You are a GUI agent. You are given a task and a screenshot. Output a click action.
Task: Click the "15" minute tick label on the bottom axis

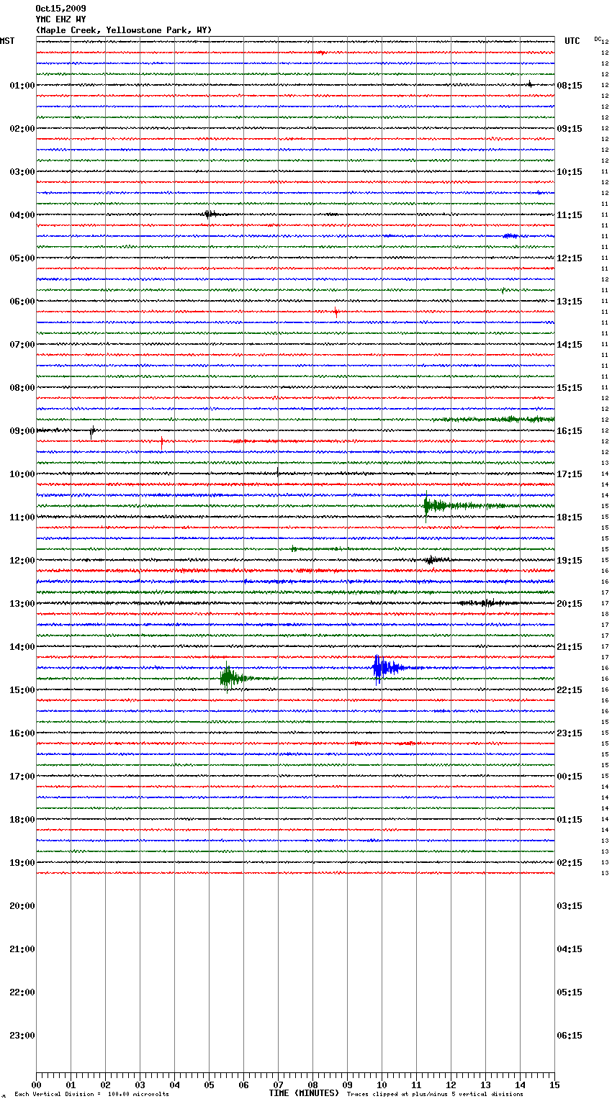pos(554,1085)
